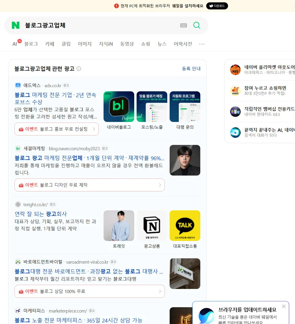Open 연락 잘 되는 광고회사 link

pyautogui.click(x=41, y=214)
